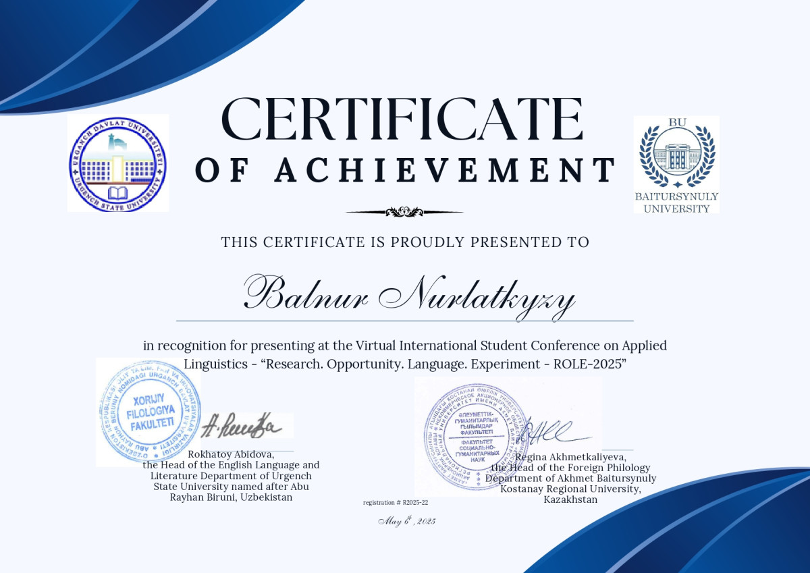Click the Baitursynuly University crest logo

pos(676,153)
